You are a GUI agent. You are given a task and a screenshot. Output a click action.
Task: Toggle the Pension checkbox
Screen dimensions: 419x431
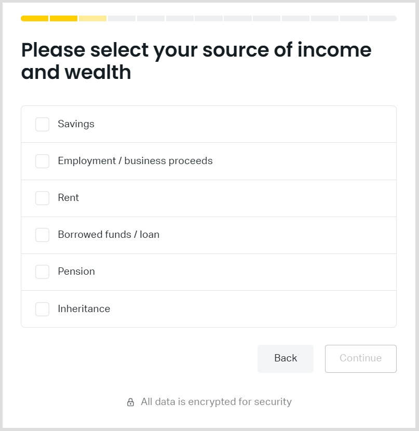click(42, 272)
